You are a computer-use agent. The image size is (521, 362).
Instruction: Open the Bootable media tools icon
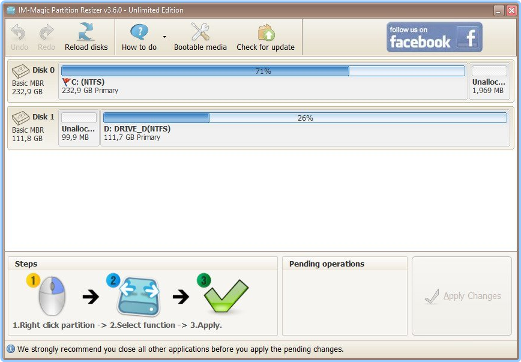coord(200,32)
